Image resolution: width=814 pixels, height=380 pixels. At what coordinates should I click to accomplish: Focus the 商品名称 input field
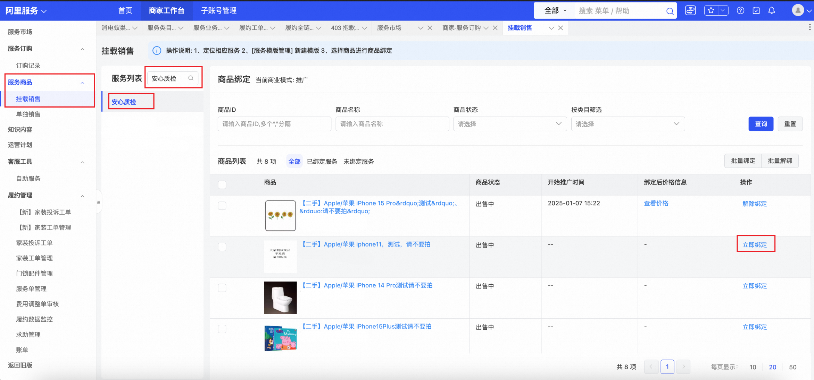tap(392, 124)
